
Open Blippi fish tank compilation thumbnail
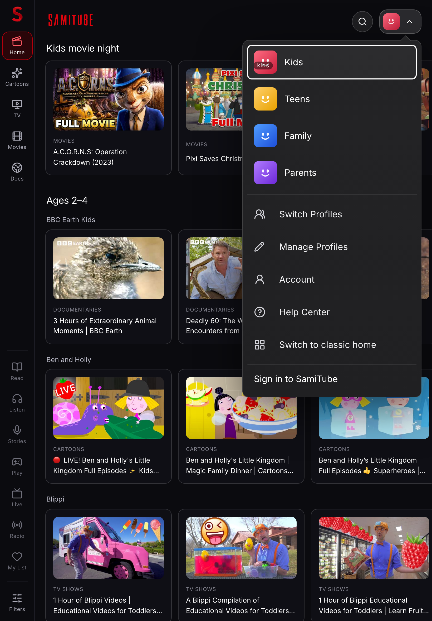(x=241, y=548)
